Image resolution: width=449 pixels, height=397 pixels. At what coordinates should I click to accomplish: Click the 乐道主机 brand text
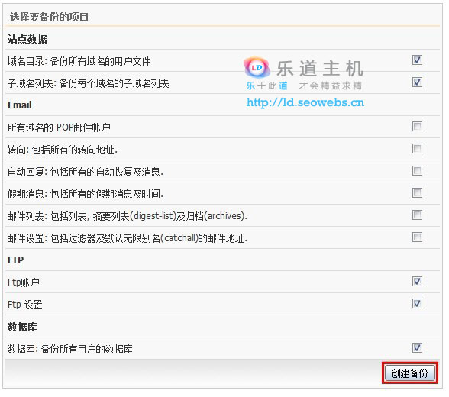click(320, 69)
